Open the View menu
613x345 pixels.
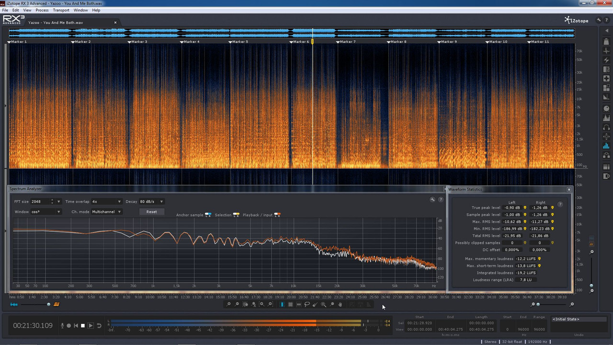27,10
